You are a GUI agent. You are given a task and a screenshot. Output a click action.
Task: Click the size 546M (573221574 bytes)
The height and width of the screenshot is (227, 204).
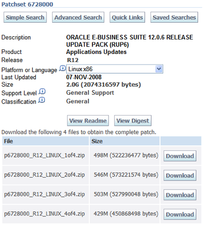(126, 175)
